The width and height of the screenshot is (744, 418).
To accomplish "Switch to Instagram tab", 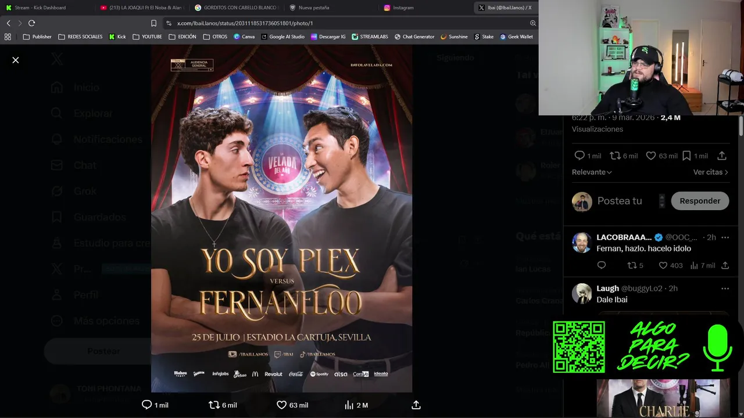I will [x=425, y=8].
